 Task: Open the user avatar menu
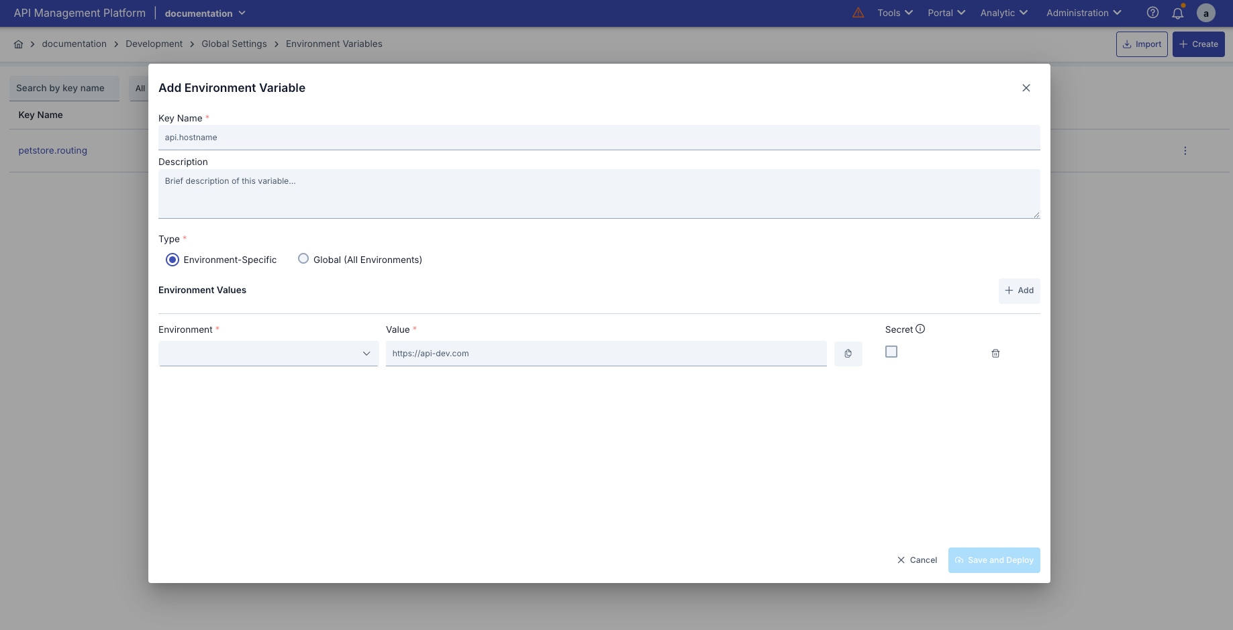1205,13
